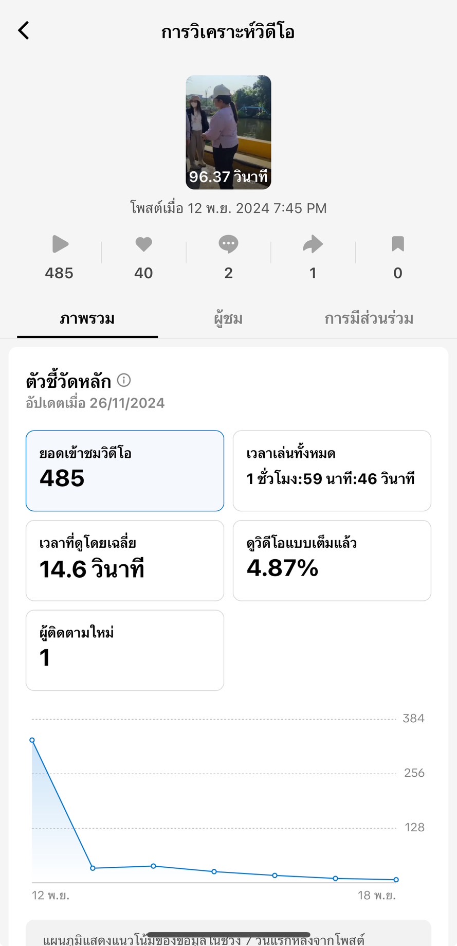
Task: Select the ดูวิดีโอแบบเต็มแล้ว metric card
Action: tap(332, 560)
